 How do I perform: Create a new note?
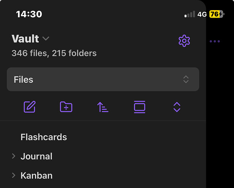(29, 107)
